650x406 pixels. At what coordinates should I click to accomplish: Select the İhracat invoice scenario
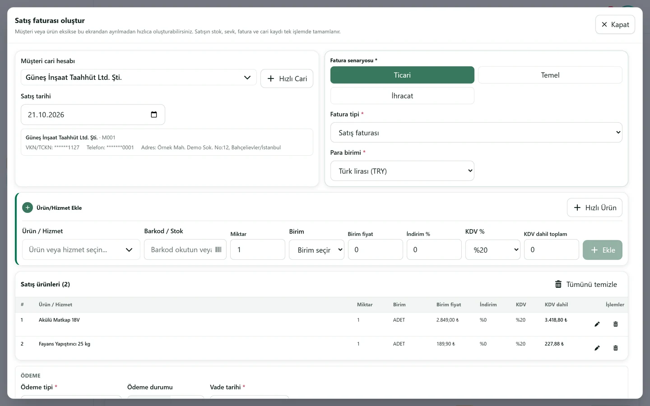click(x=402, y=96)
